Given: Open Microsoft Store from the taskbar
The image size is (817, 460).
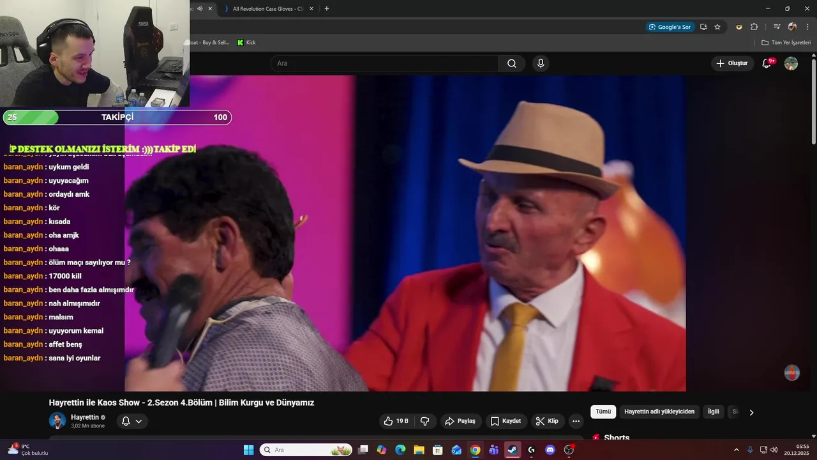Looking at the screenshot, I should click(438, 450).
